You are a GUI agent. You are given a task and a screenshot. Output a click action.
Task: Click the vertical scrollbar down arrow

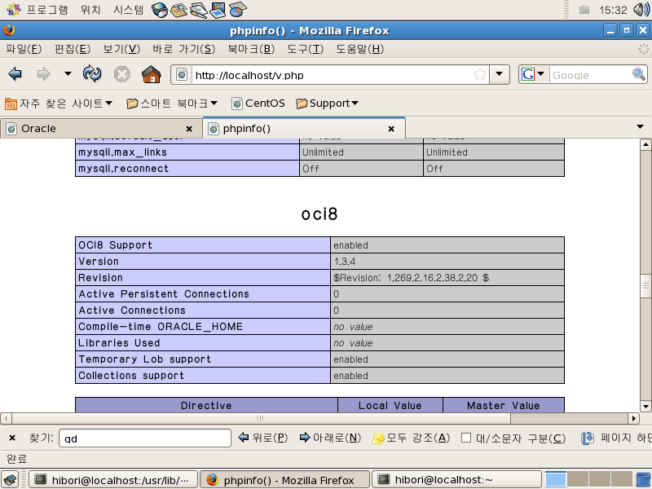[x=645, y=406]
